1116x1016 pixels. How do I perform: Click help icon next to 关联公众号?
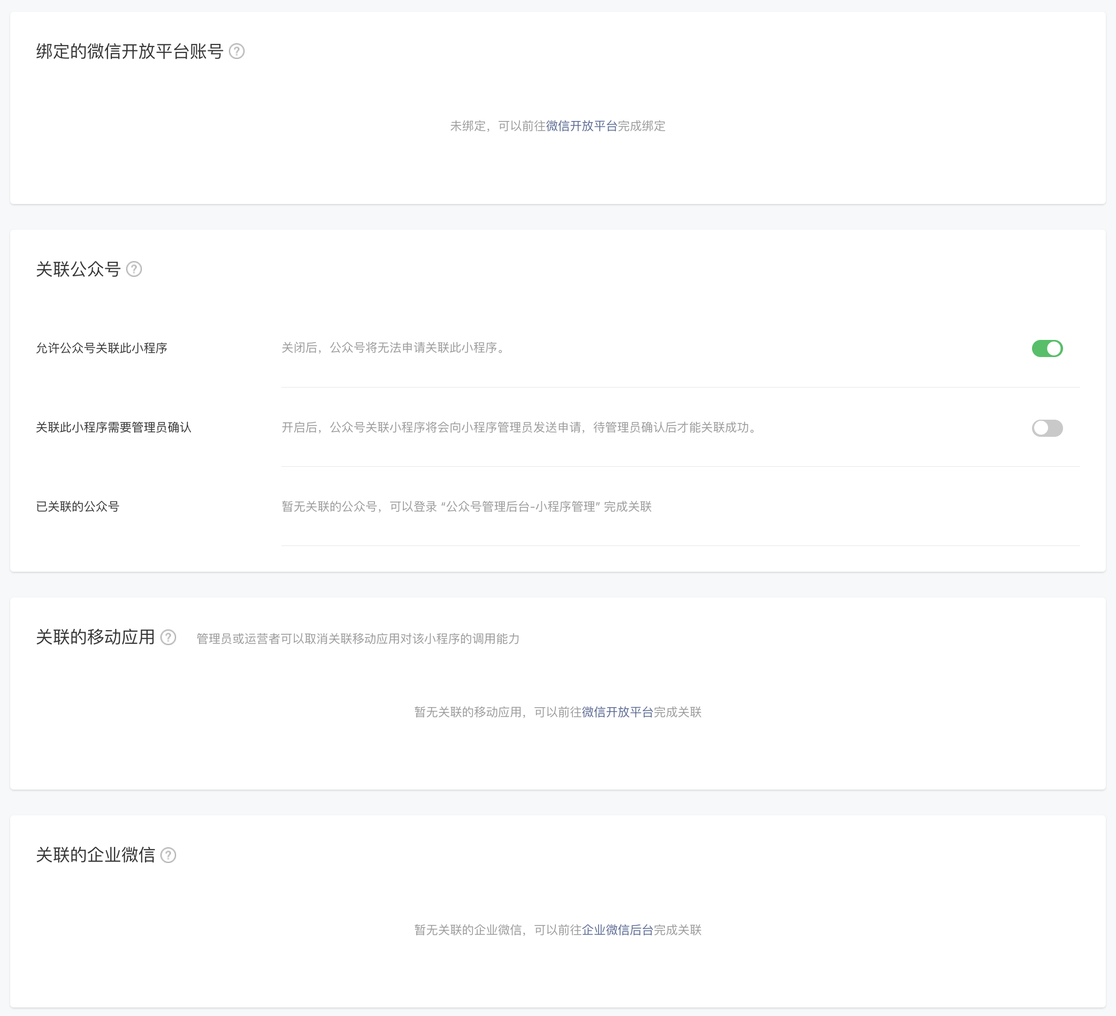(134, 269)
